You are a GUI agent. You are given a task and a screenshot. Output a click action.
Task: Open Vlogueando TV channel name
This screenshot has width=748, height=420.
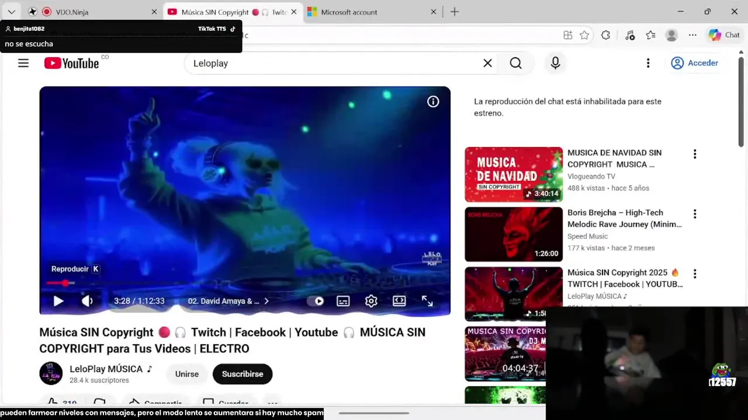[591, 176]
